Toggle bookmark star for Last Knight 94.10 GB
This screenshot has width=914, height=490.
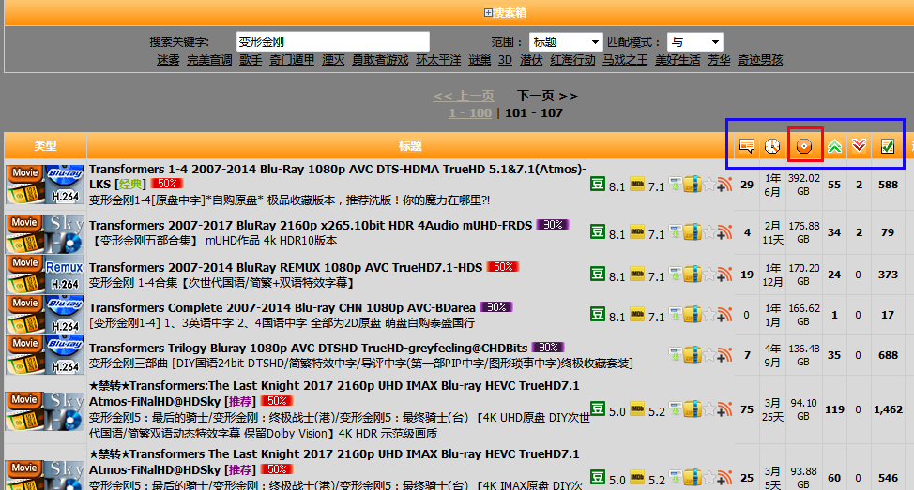click(708, 409)
